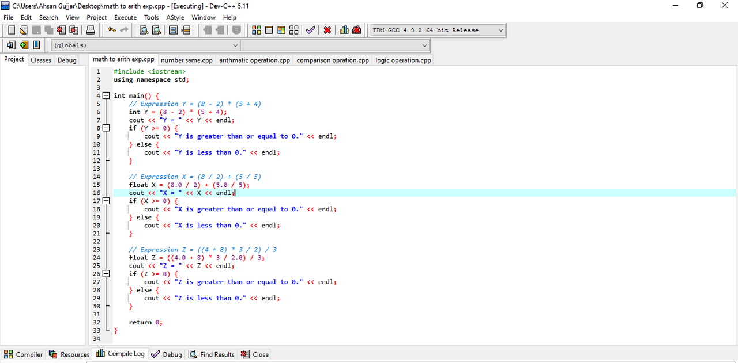Stop execution with the red X icon
Screen dimensions: 738x363
[x=327, y=30]
